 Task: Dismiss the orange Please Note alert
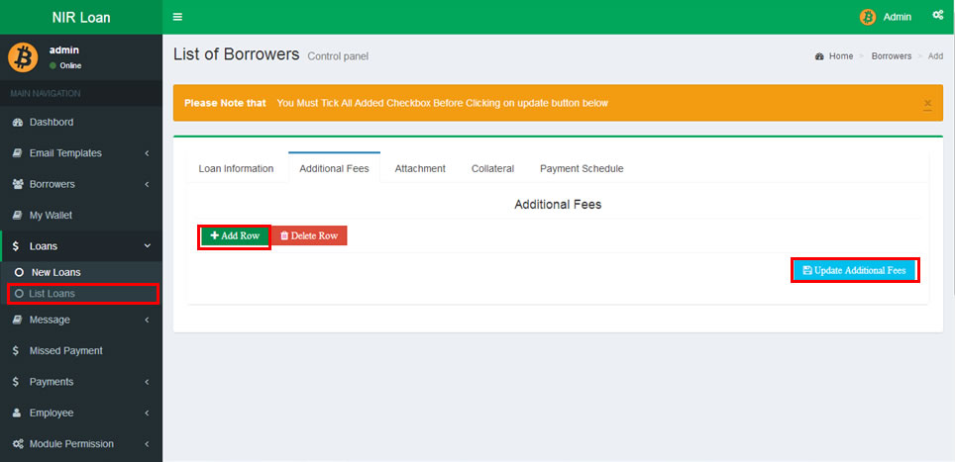point(927,103)
